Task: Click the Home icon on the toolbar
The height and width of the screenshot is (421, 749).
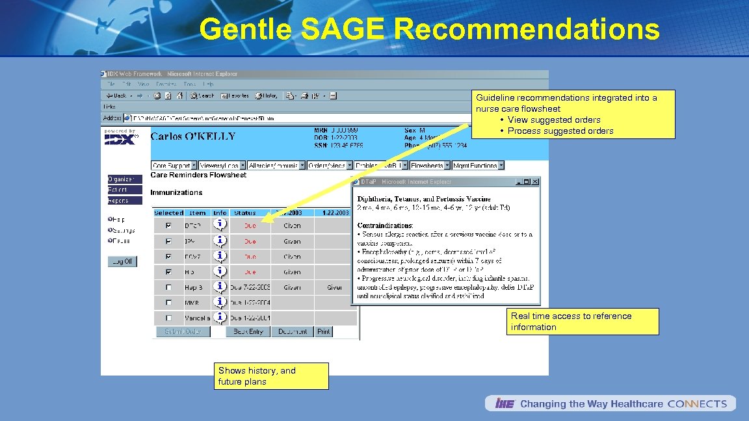Action: [179, 96]
